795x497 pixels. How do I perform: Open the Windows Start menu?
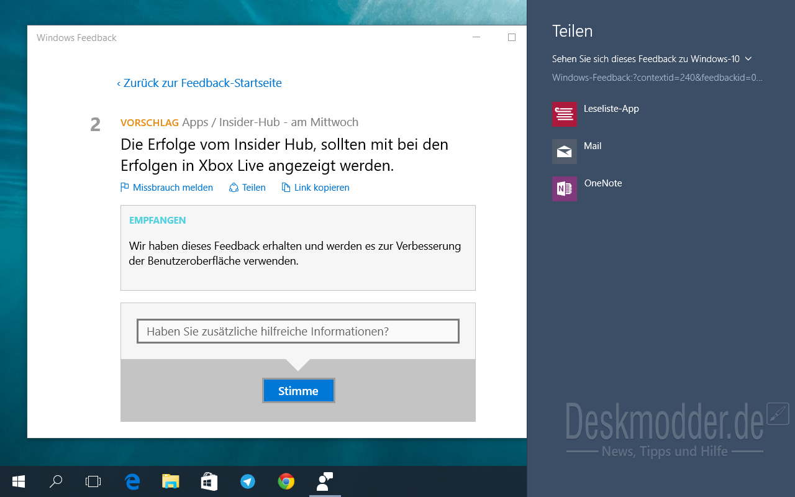(x=19, y=481)
